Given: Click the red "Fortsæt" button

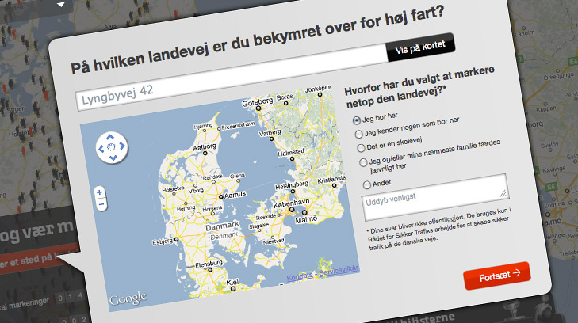Looking at the screenshot, I should (x=496, y=275).
